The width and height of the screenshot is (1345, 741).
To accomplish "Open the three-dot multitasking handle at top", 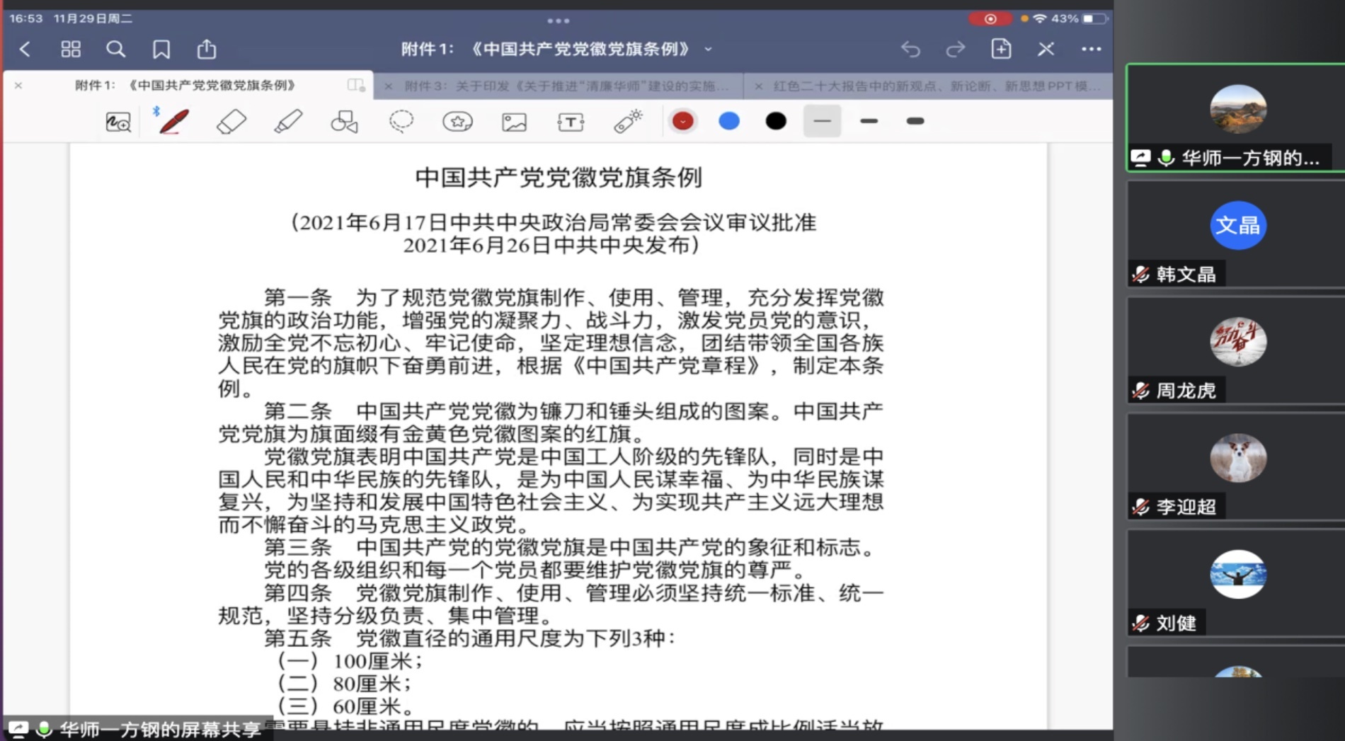I will click(x=558, y=21).
